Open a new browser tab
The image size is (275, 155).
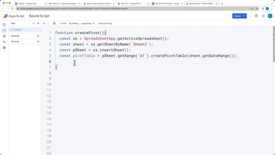point(222,3)
